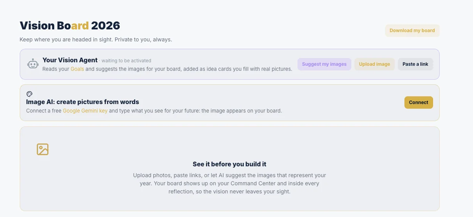Click the Reads your Goals description text
The width and height of the screenshot is (473, 217).
pyautogui.click(x=167, y=69)
